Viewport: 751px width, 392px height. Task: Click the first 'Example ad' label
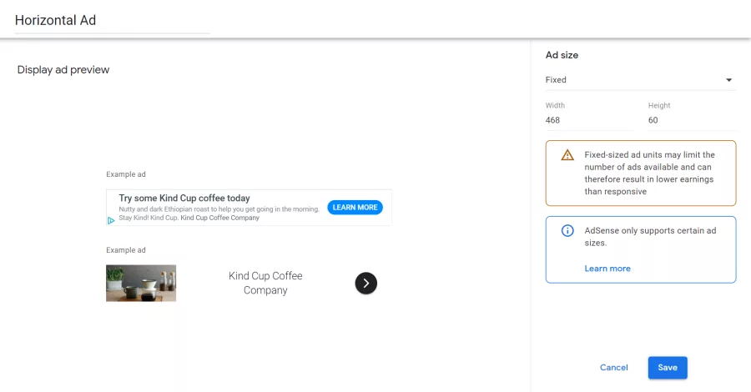click(126, 174)
